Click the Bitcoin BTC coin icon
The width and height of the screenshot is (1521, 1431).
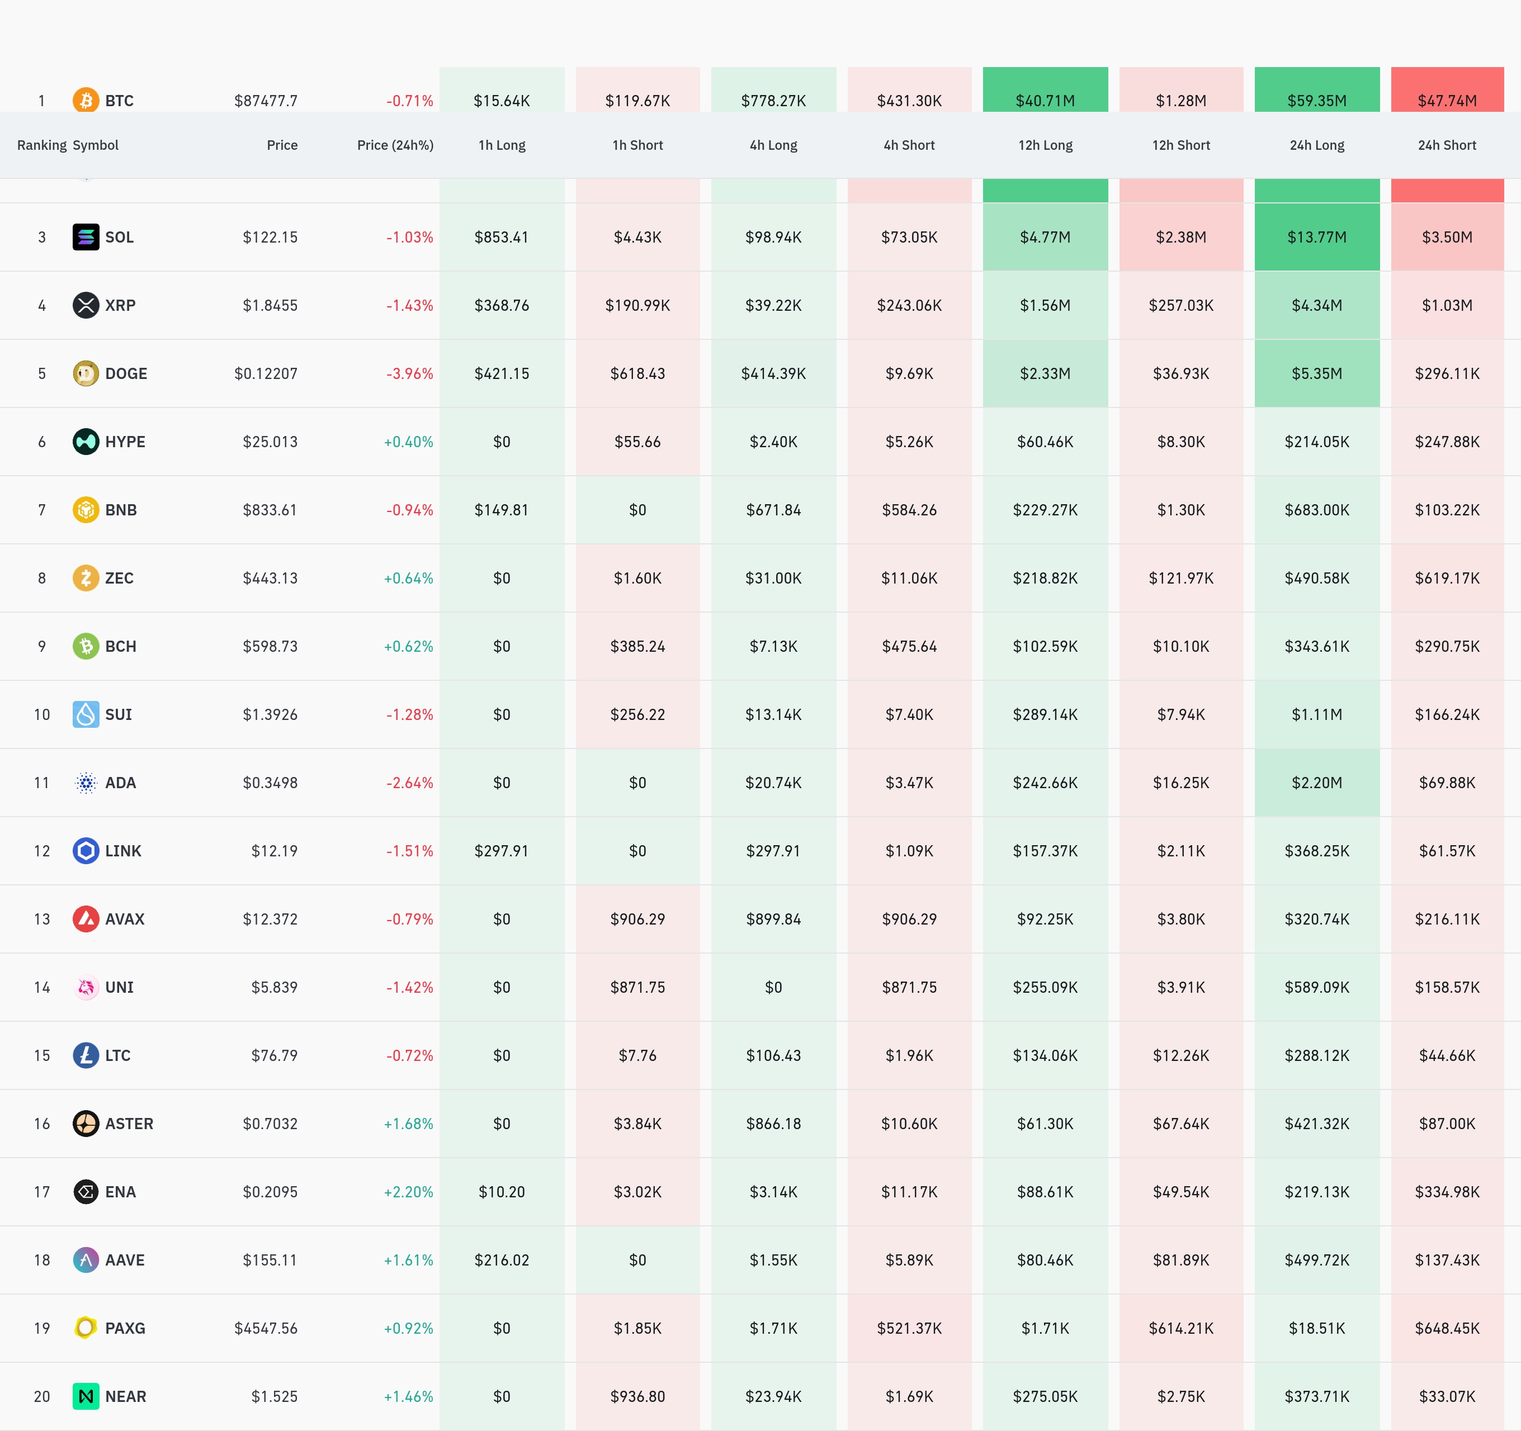[86, 100]
